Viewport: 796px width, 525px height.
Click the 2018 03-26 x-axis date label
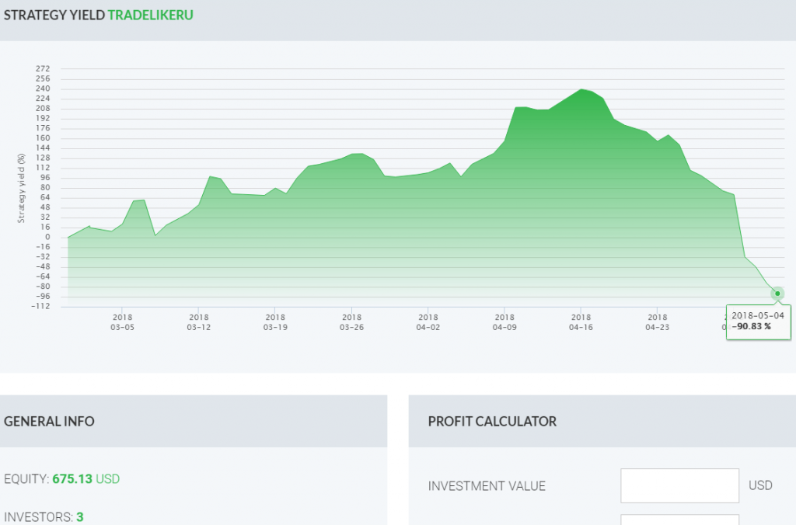click(x=351, y=322)
